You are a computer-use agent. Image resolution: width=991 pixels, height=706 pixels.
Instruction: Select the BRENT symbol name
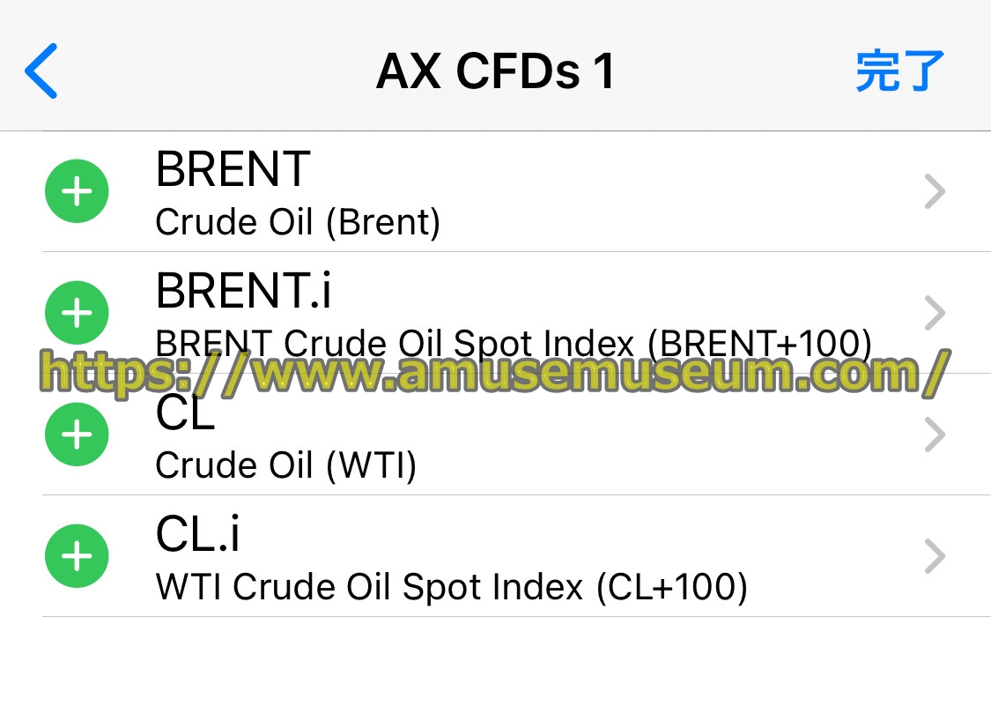pos(233,169)
